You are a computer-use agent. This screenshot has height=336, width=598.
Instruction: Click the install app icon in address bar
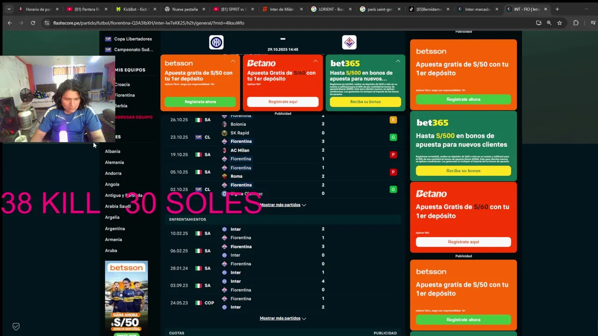coord(539,23)
